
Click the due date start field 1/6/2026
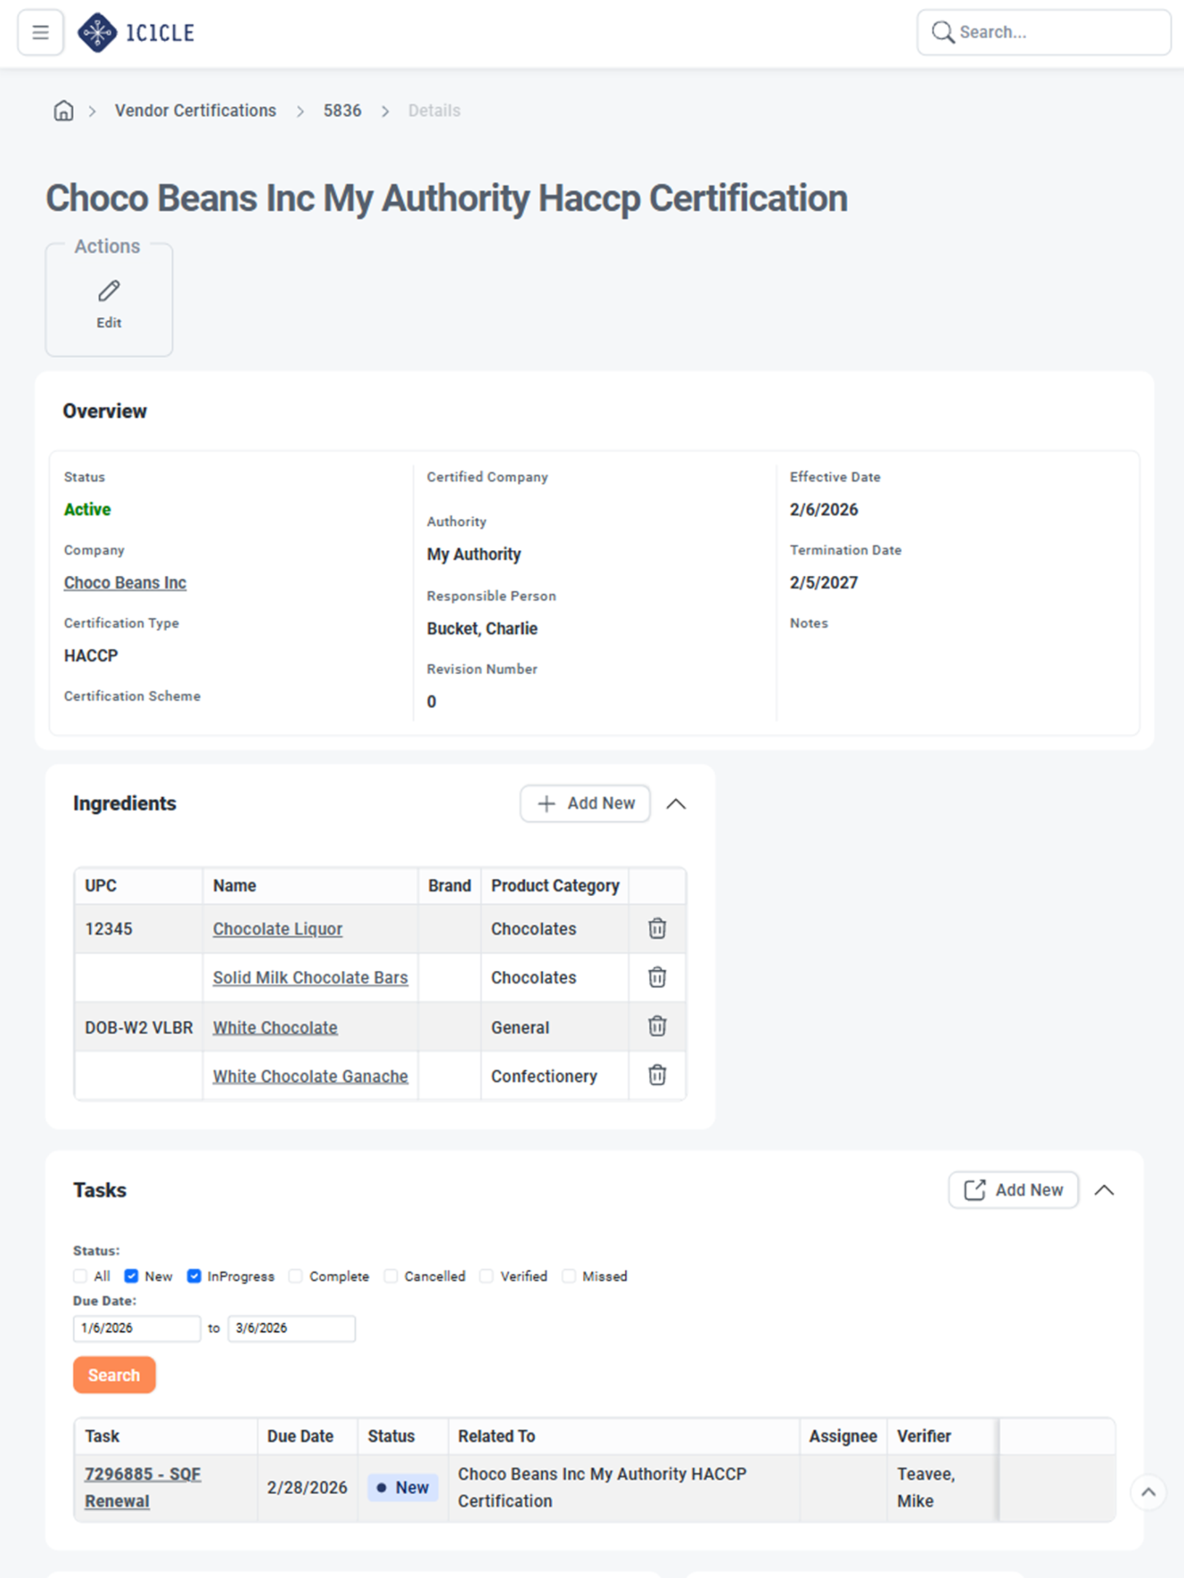coord(137,1328)
